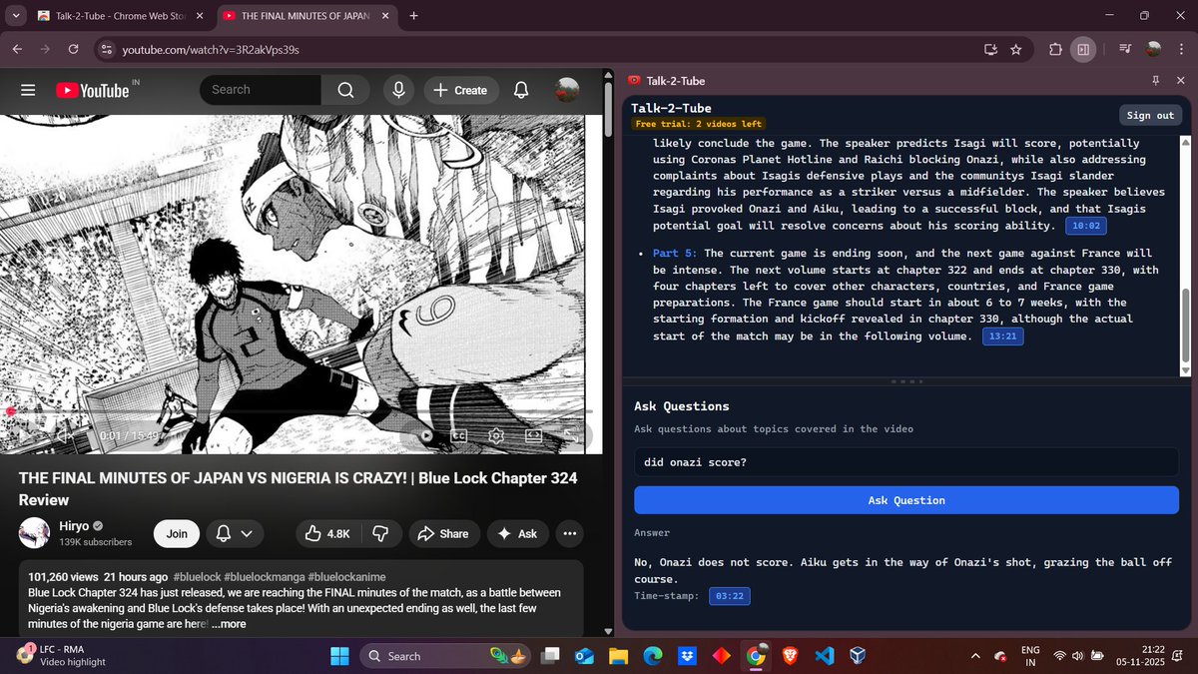
Task: Jump to the 10:02 timestamp chip
Action: point(1085,227)
